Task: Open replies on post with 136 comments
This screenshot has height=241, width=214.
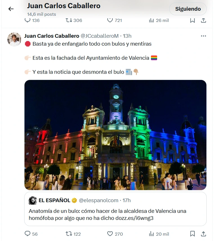Action: coord(32,20)
